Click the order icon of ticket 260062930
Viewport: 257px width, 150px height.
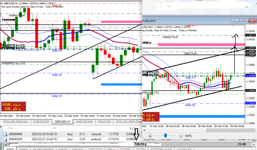[6, 139]
